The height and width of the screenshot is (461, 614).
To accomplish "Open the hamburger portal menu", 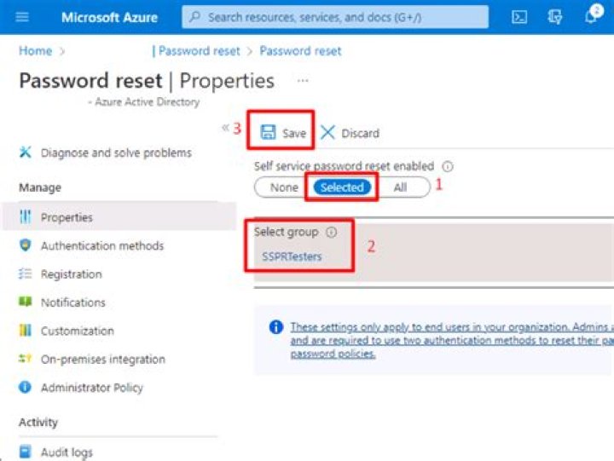I will click(x=22, y=17).
